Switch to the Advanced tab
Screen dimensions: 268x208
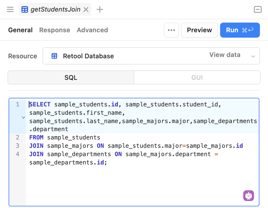pos(92,30)
